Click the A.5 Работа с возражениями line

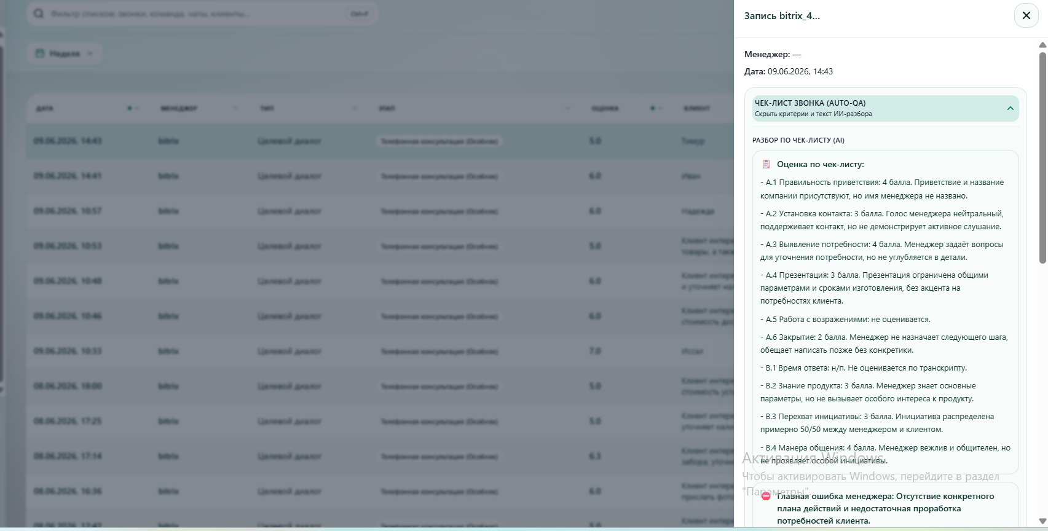(x=845, y=319)
